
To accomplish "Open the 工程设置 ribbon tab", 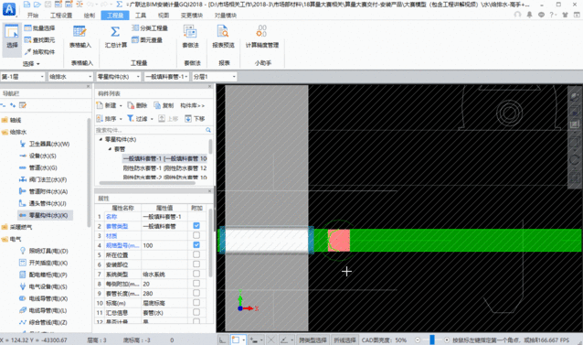I will [x=61, y=16].
